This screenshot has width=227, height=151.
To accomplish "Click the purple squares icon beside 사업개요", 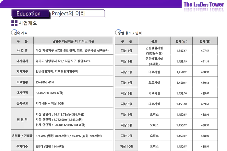I will [14, 23].
